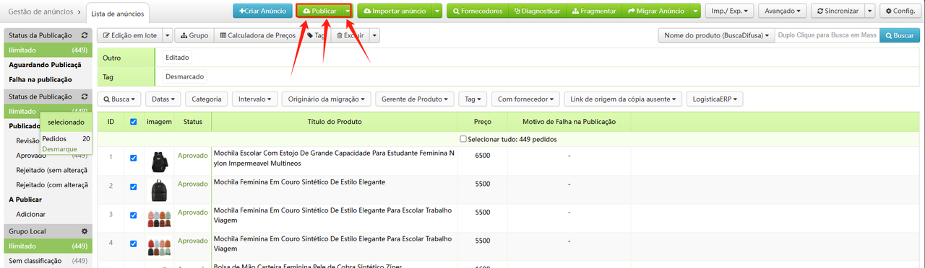925x268 pixels.
Task: Select Rejeitado (sem alteração) filter
Action: pyautogui.click(x=51, y=170)
